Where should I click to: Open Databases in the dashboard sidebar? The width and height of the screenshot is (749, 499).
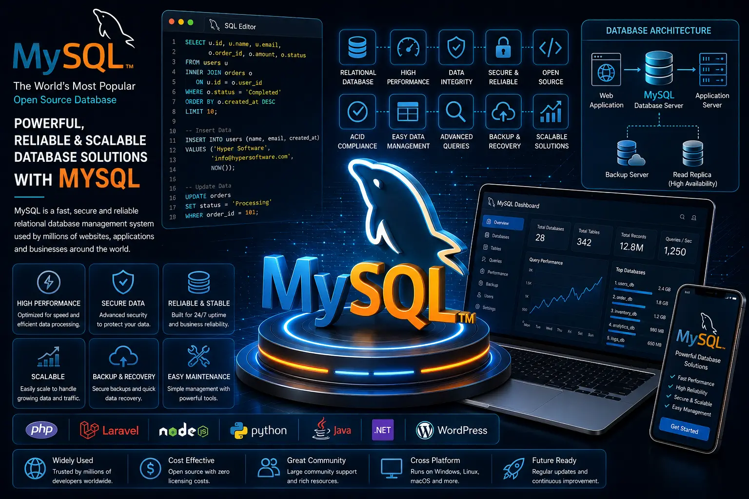(x=497, y=236)
